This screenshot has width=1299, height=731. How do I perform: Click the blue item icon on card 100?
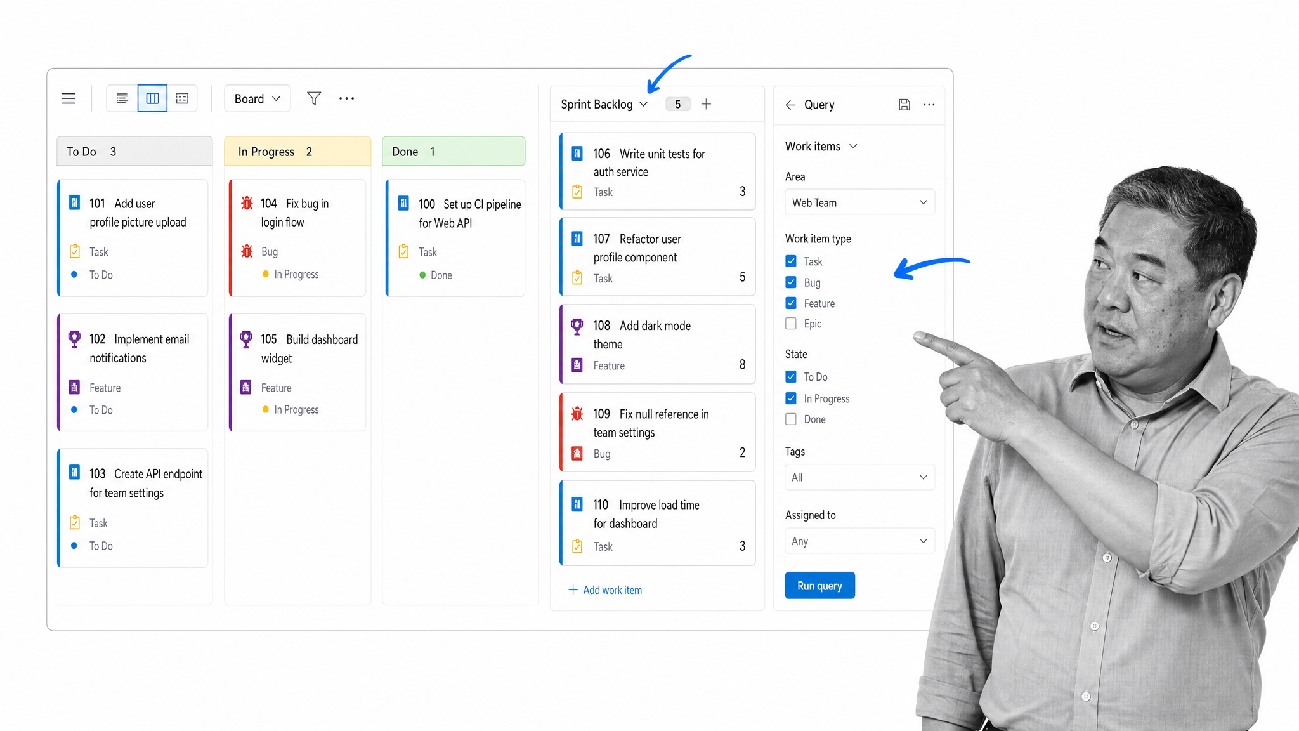coord(403,203)
